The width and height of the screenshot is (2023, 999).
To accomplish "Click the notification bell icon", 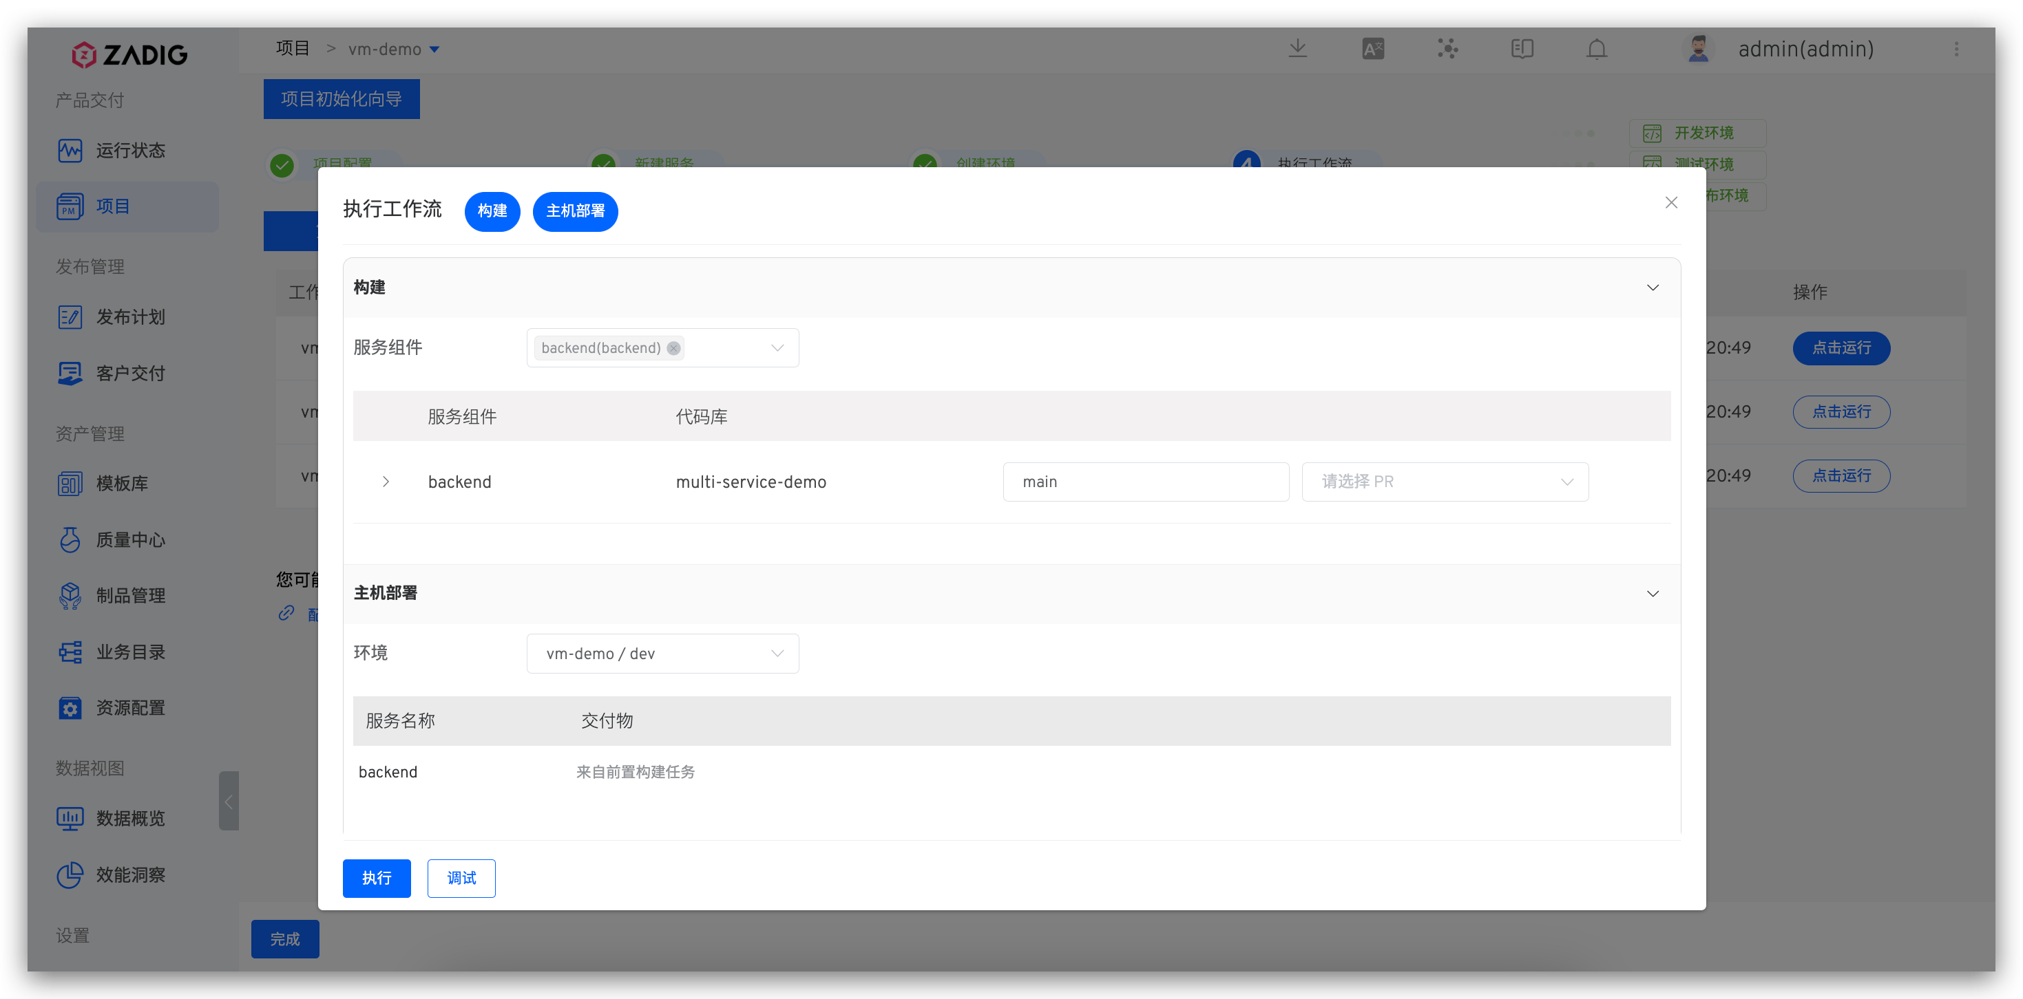I will 1597,49.
